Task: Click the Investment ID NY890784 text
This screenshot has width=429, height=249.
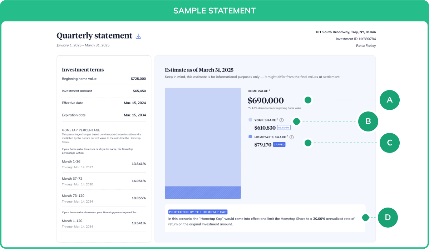Action: pos(356,39)
